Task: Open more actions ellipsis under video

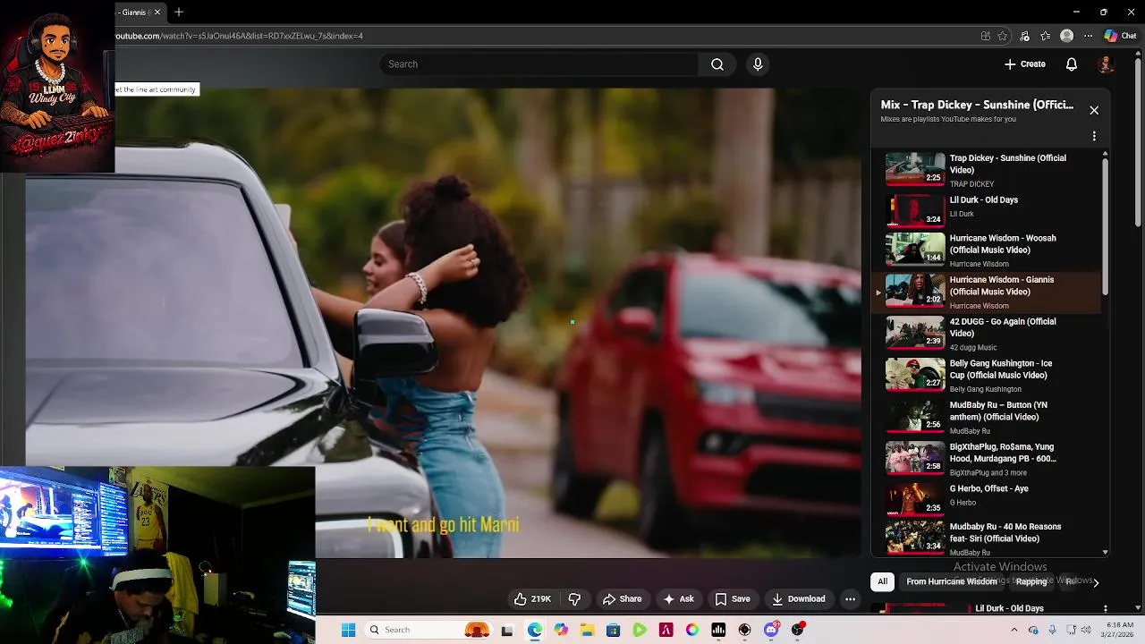Action: (x=851, y=599)
